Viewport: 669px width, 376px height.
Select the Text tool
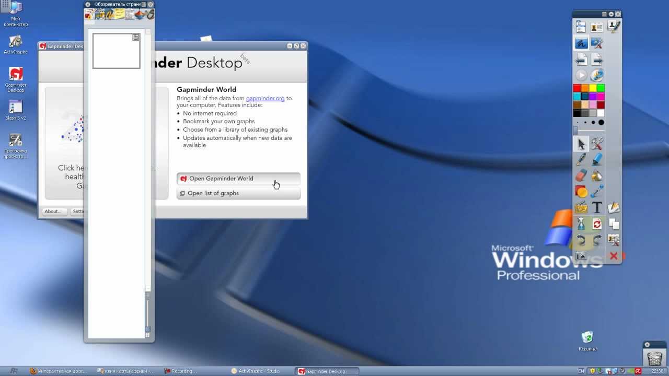[x=597, y=208]
